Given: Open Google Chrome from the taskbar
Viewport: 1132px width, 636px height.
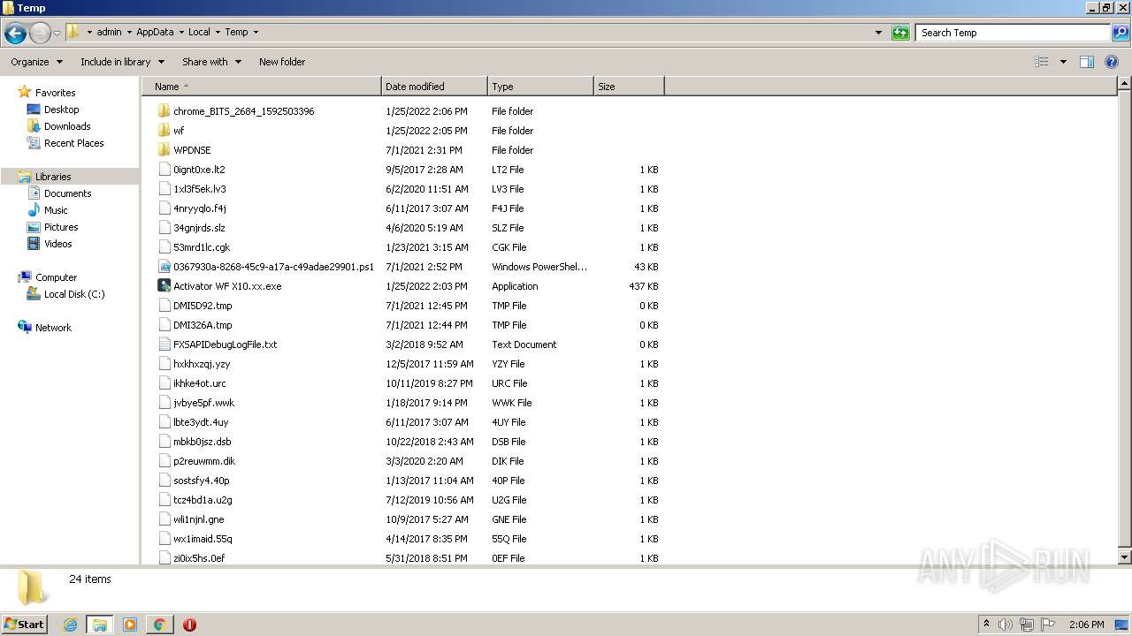Looking at the screenshot, I should [160, 625].
